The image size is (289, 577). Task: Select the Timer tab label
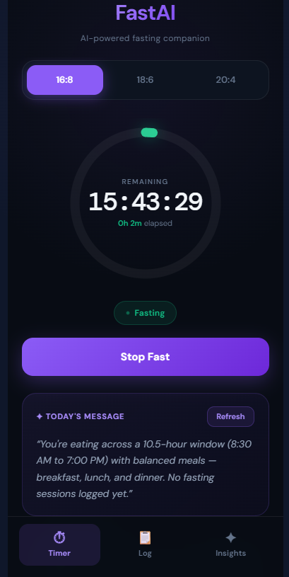[59, 553]
